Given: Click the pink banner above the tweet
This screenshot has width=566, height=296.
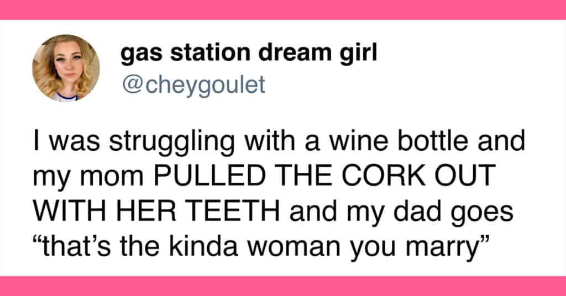Looking at the screenshot, I should click(283, 10).
